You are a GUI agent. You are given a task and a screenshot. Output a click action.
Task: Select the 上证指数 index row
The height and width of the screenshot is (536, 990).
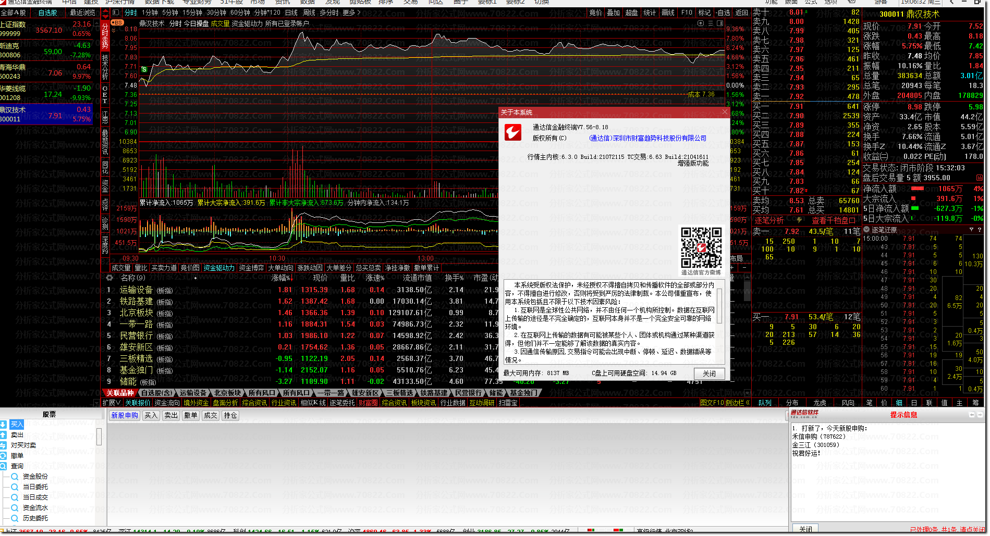pos(46,29)
